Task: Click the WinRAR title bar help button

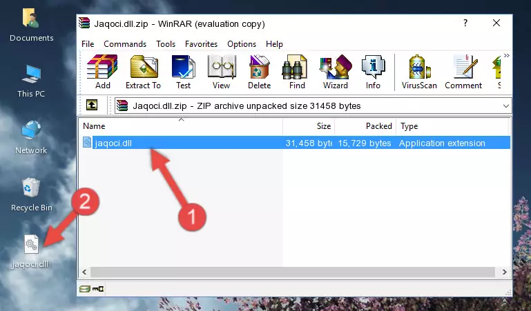Action: click(x=465, y=23)
